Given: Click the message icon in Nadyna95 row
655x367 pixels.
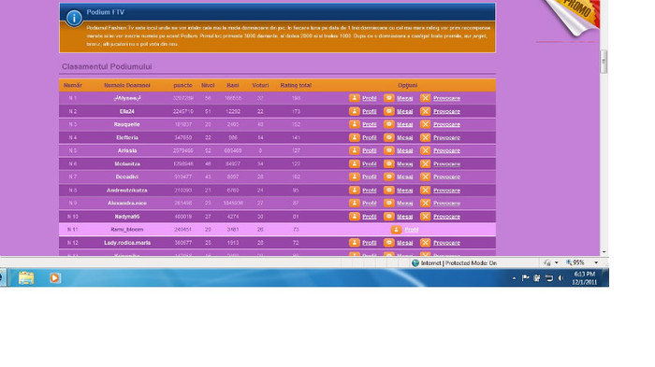Looking at the screenshot, I should 389,217.
